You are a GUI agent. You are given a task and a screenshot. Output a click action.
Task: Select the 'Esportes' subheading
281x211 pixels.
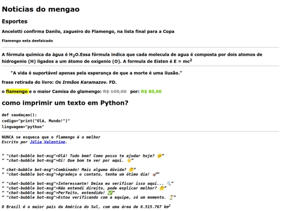click(x=15, y=21)
